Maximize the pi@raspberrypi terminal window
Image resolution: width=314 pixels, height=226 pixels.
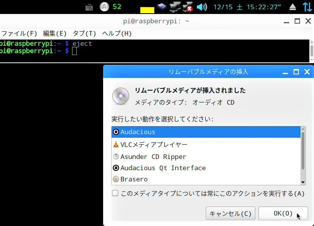[x=297, y=21]
